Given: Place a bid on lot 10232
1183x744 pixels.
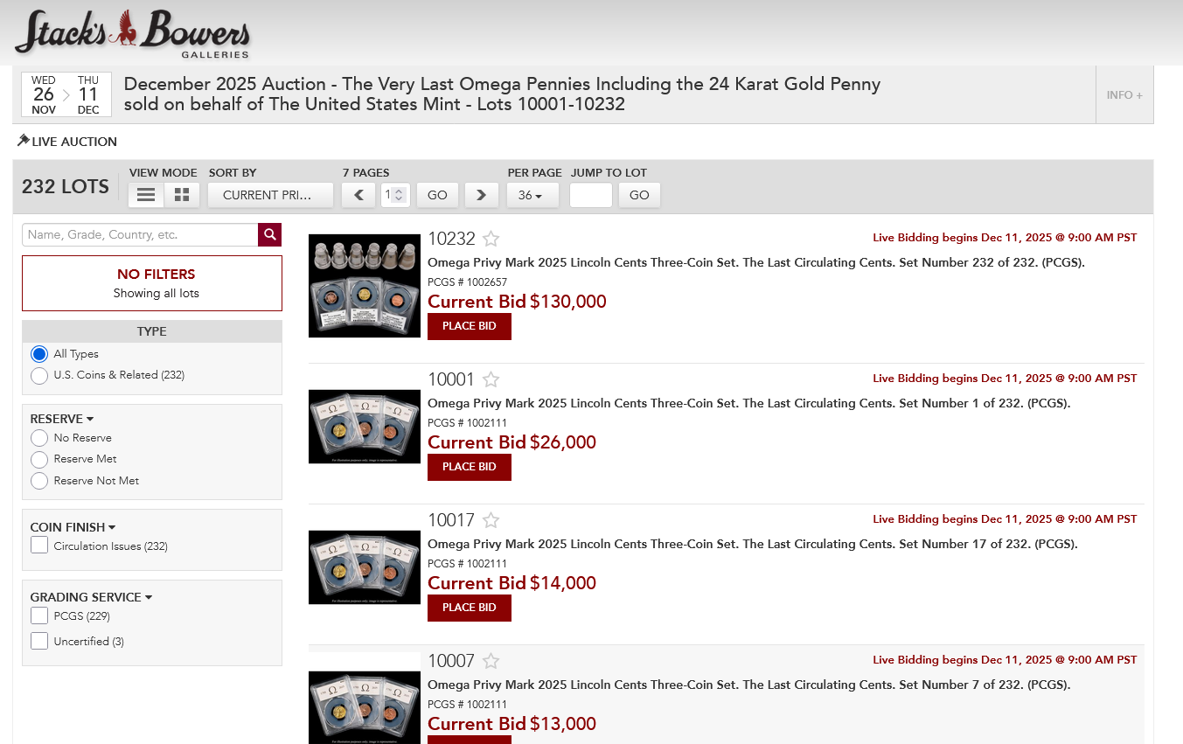Looking at the screenshot, I should [x=470, y=326].
